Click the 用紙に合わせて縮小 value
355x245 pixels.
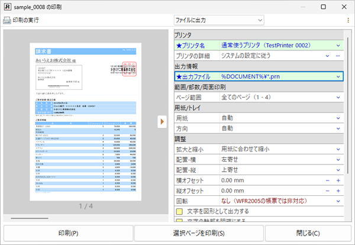[245, 149]
